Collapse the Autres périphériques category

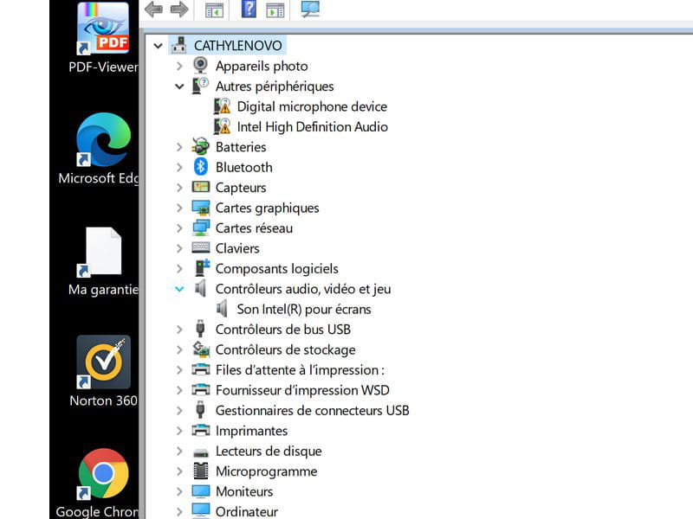(x=179, y=86)
